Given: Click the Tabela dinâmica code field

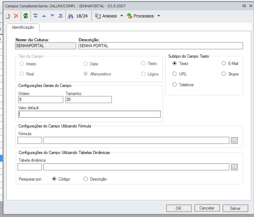Looking at the screenshot, I should point(30,167).
